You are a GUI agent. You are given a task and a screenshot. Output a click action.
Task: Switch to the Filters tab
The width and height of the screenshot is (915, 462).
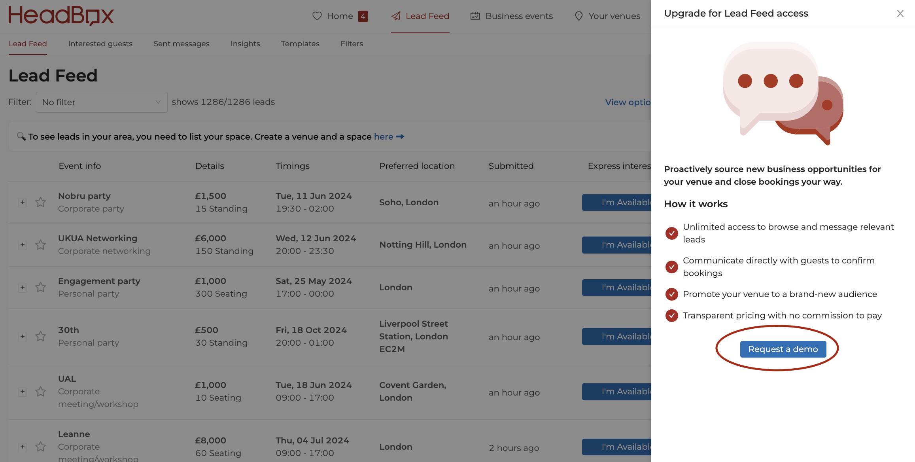coord(352,44)
